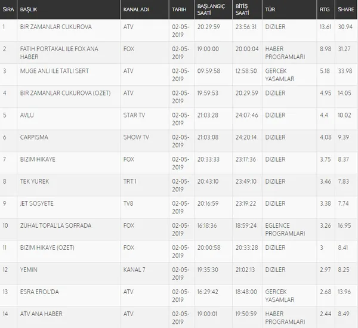The width and height of the screenshot is (358, 328).
Task: Click share value 13.96
Action: [344, 292]
